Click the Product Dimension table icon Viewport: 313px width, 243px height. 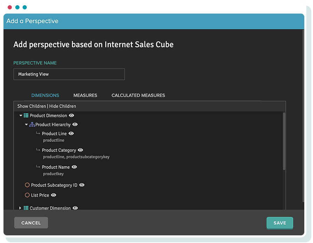(x=26, y=116)
